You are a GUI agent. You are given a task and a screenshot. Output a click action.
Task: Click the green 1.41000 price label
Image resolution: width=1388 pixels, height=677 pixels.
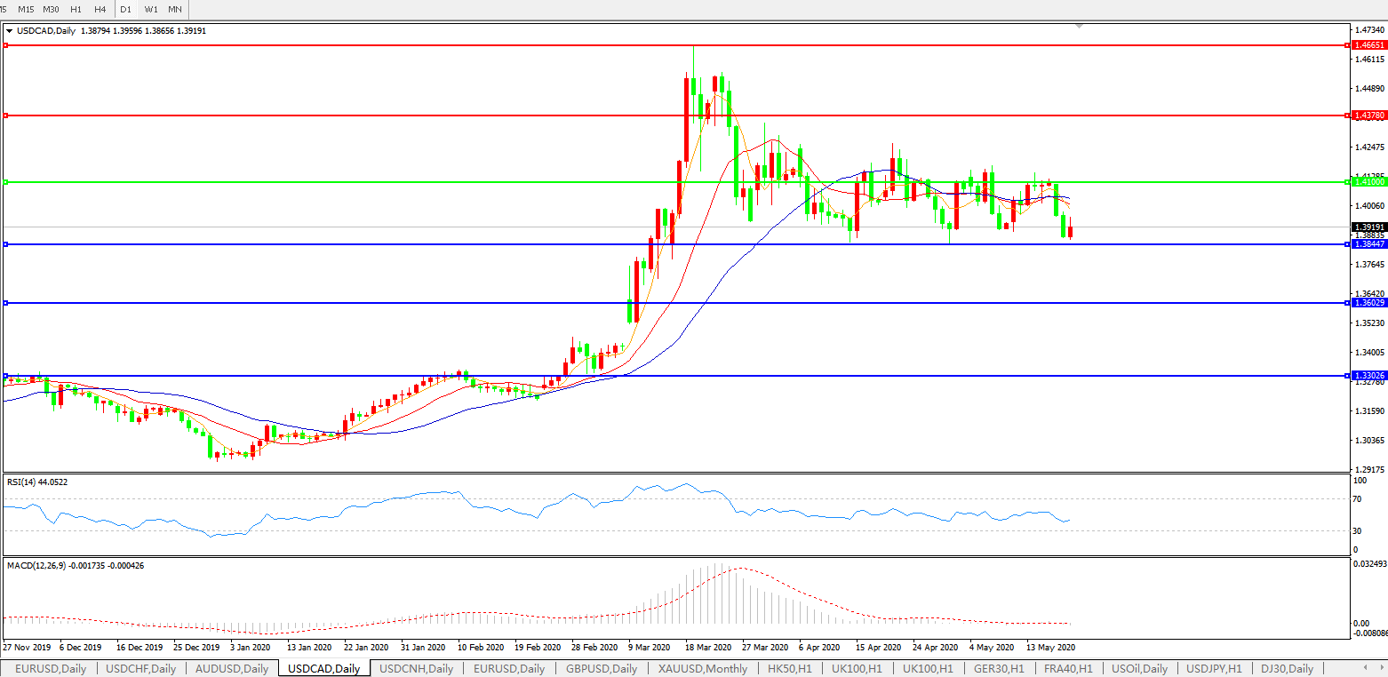click(1367, 181)
